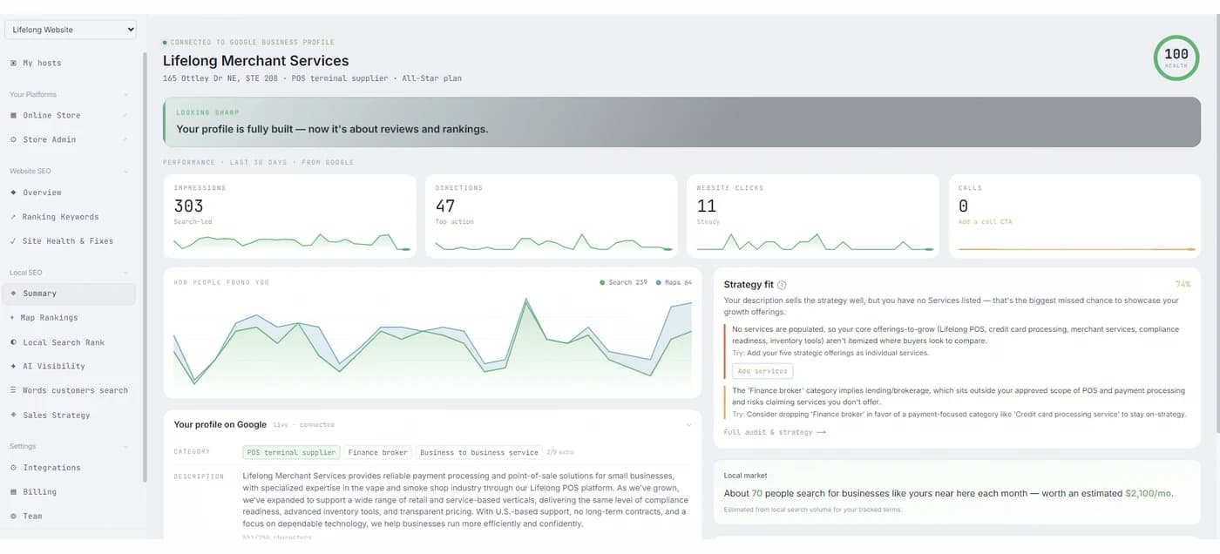Click the 100 health score ring
1220x554 pixels.
(x=1176, y=57)
